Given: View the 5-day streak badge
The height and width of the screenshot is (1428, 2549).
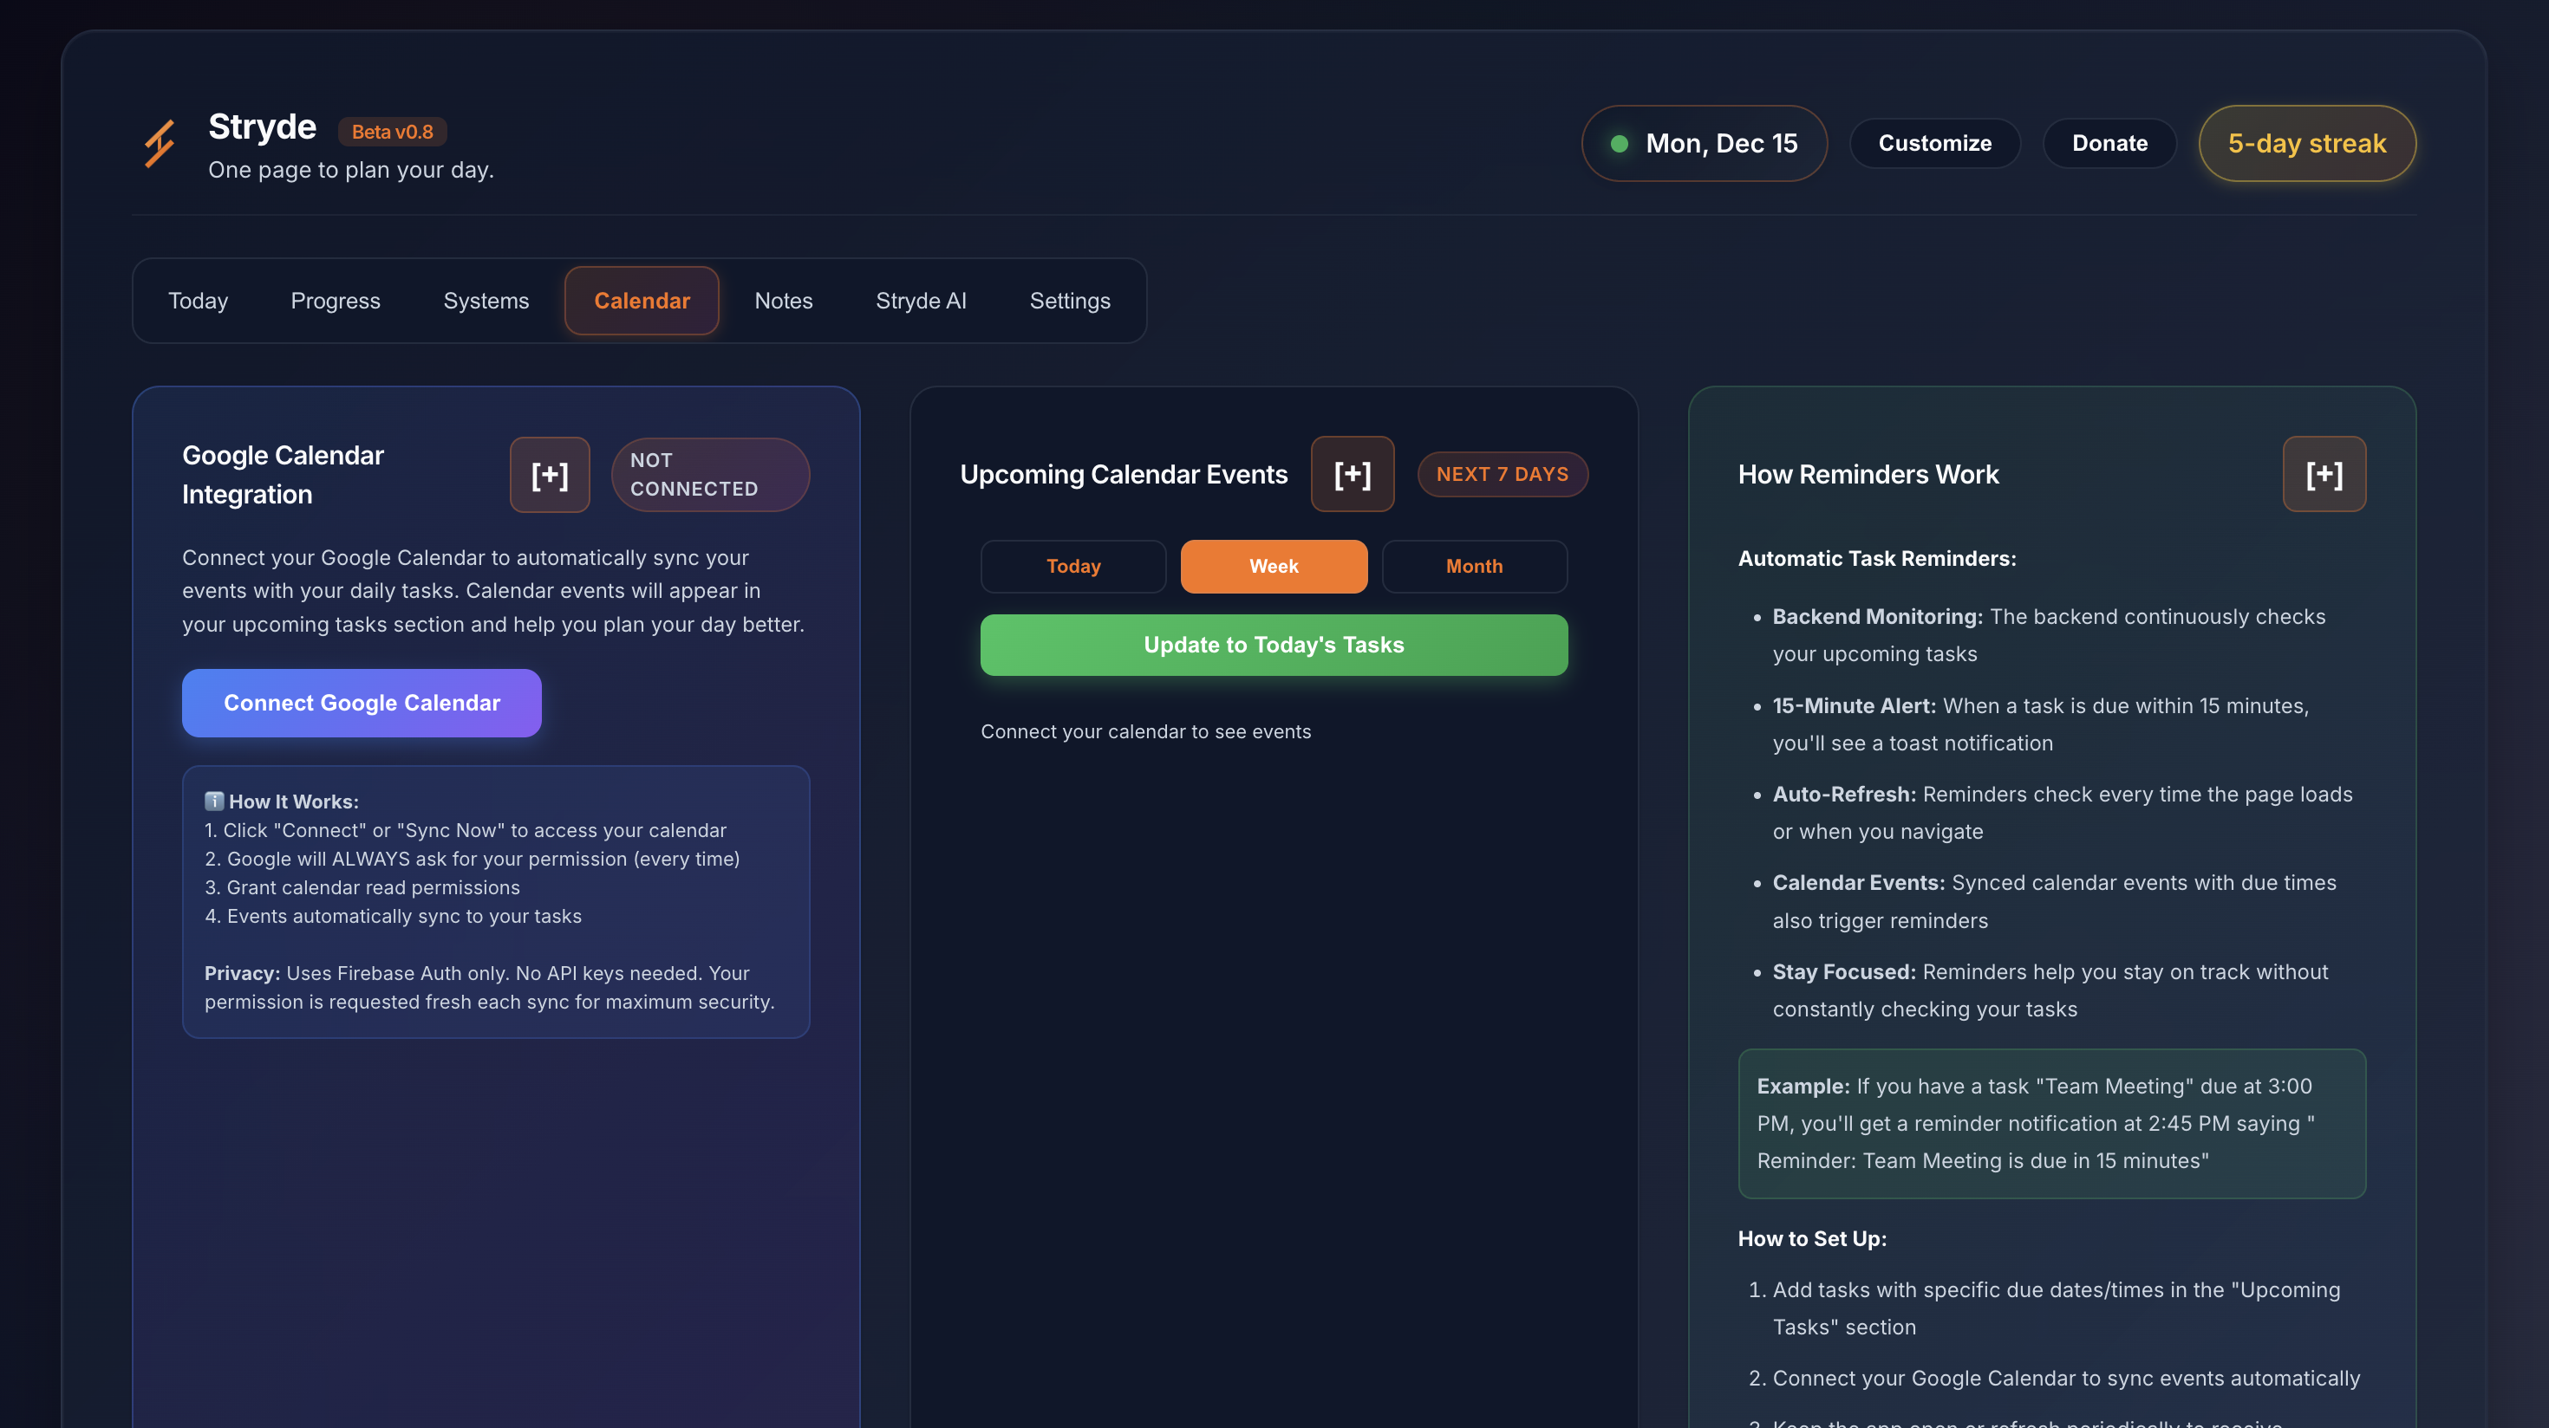Looking at the screenshot, I should pos(2306,143).
